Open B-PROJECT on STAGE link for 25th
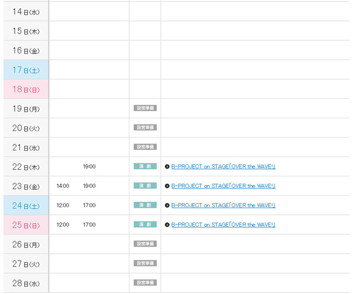354x294 pixels. point(223,225)
